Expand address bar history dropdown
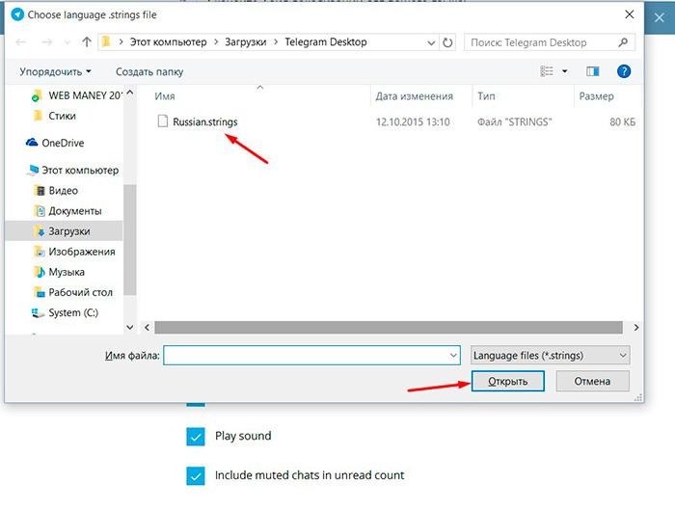This screenshot has width=675, height=509. (431, 42)
